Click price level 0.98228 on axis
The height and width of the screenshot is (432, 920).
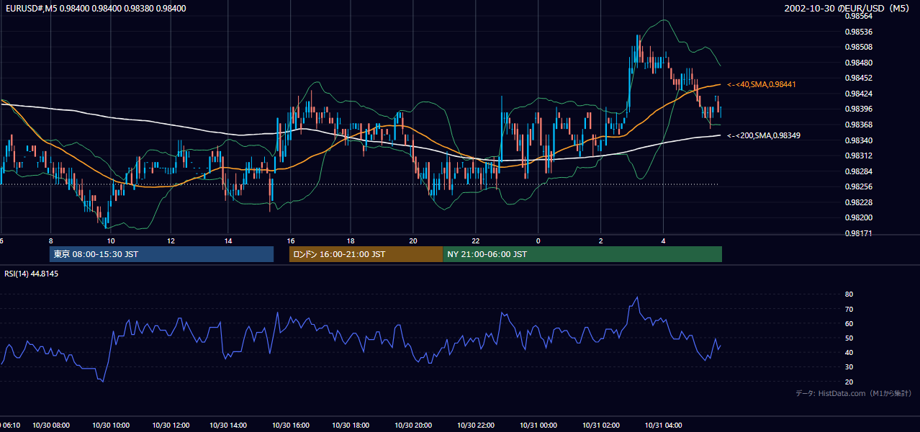858,202
